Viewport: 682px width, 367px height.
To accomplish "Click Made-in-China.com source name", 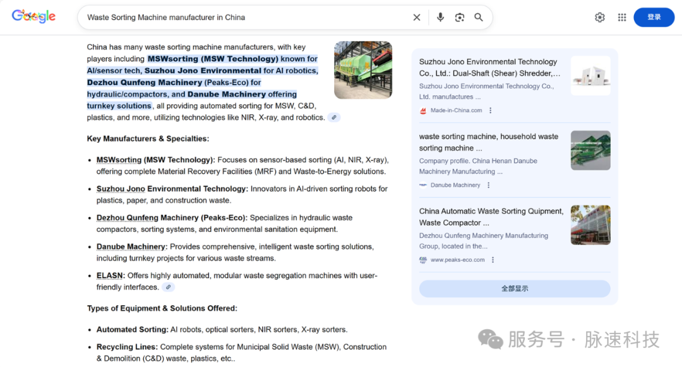I will 457,110.
